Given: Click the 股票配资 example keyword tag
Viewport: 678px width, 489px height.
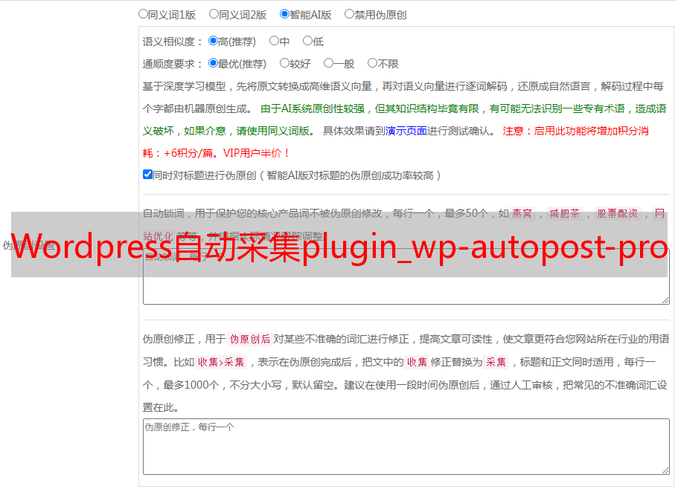Looking at the screenshot, I should pyautogui.click(x=618, y=213).
